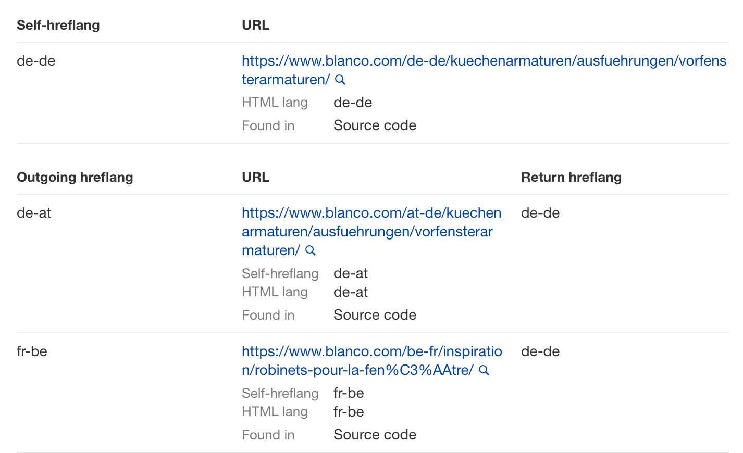Click the fr-be Outgoing hreflang entry

32,351
